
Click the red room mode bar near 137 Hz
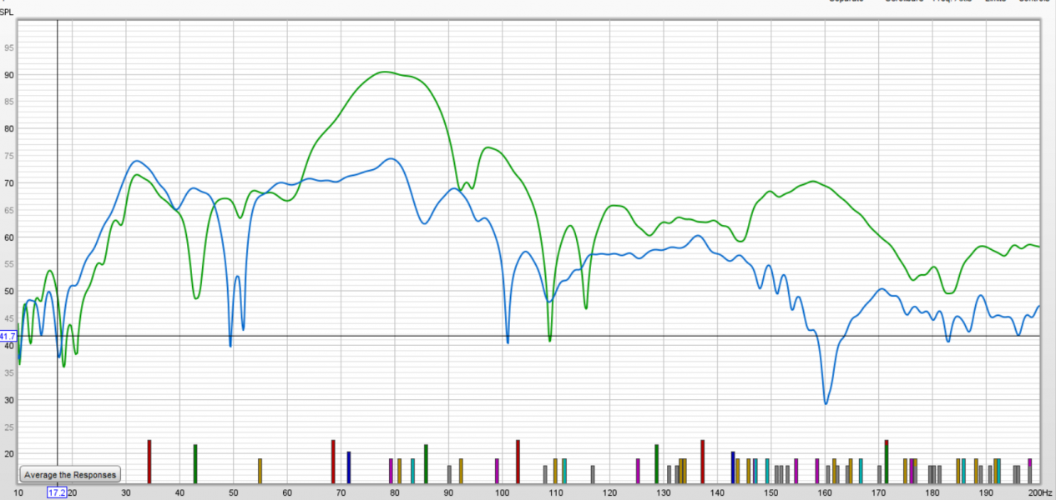point(703,462)
